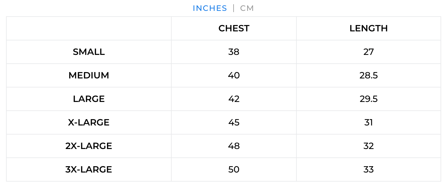Viewport: 446px width, 187px height.
Task: Click the LENGTH column header
Action: pos(368,28)
